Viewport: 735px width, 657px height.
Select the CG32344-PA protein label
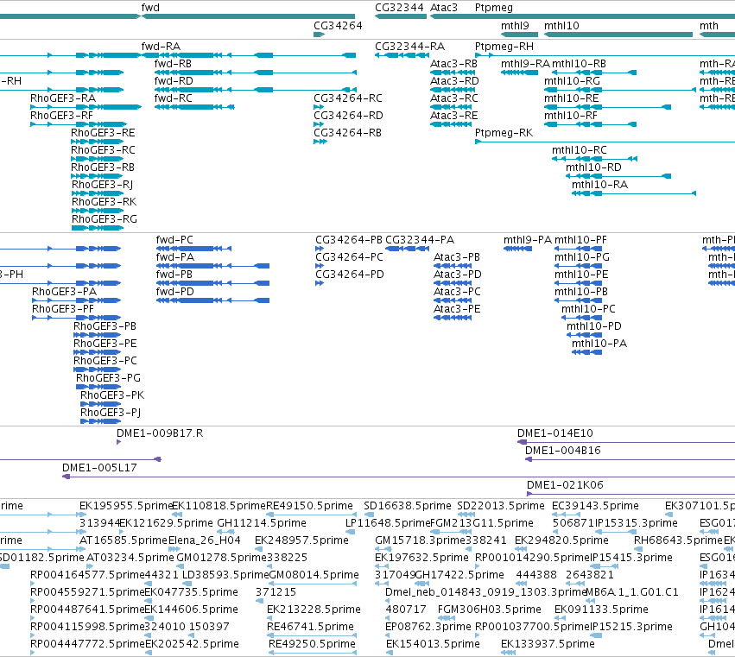coord(420,240)
